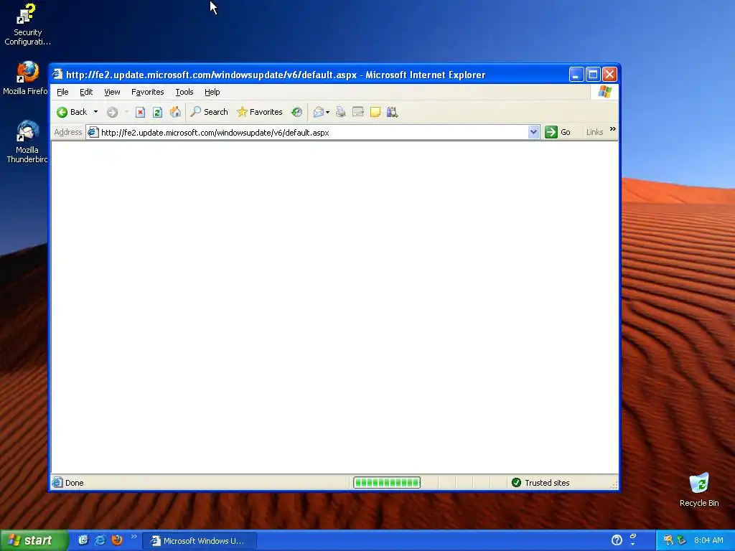Click the network connection tray icon
The image size is (735, 551).
682,540
